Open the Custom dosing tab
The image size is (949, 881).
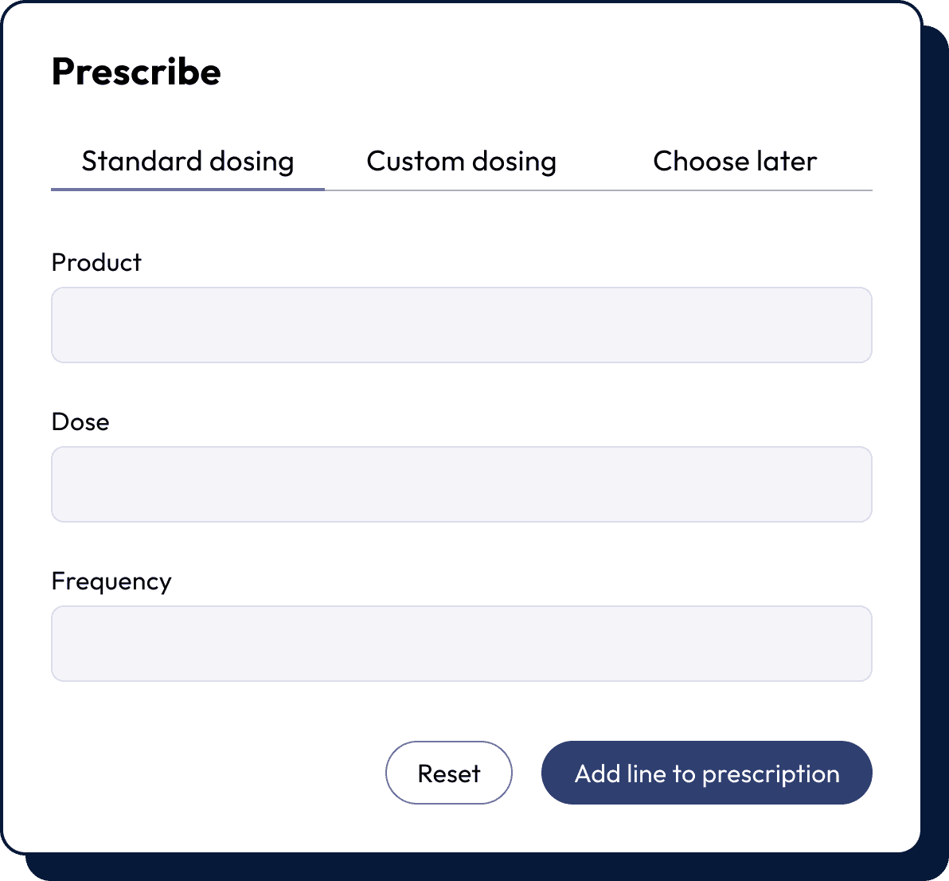pyautogui.click(x=461, y=162)
